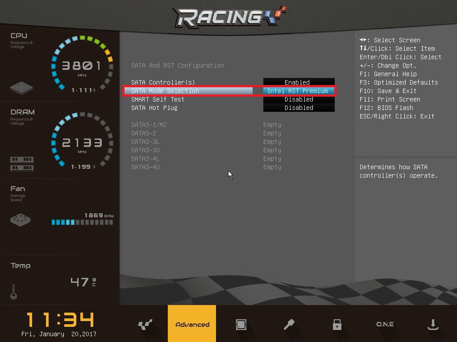
Task: Open the Save & Exit download-arrow tab
Action: coord(432,325)
